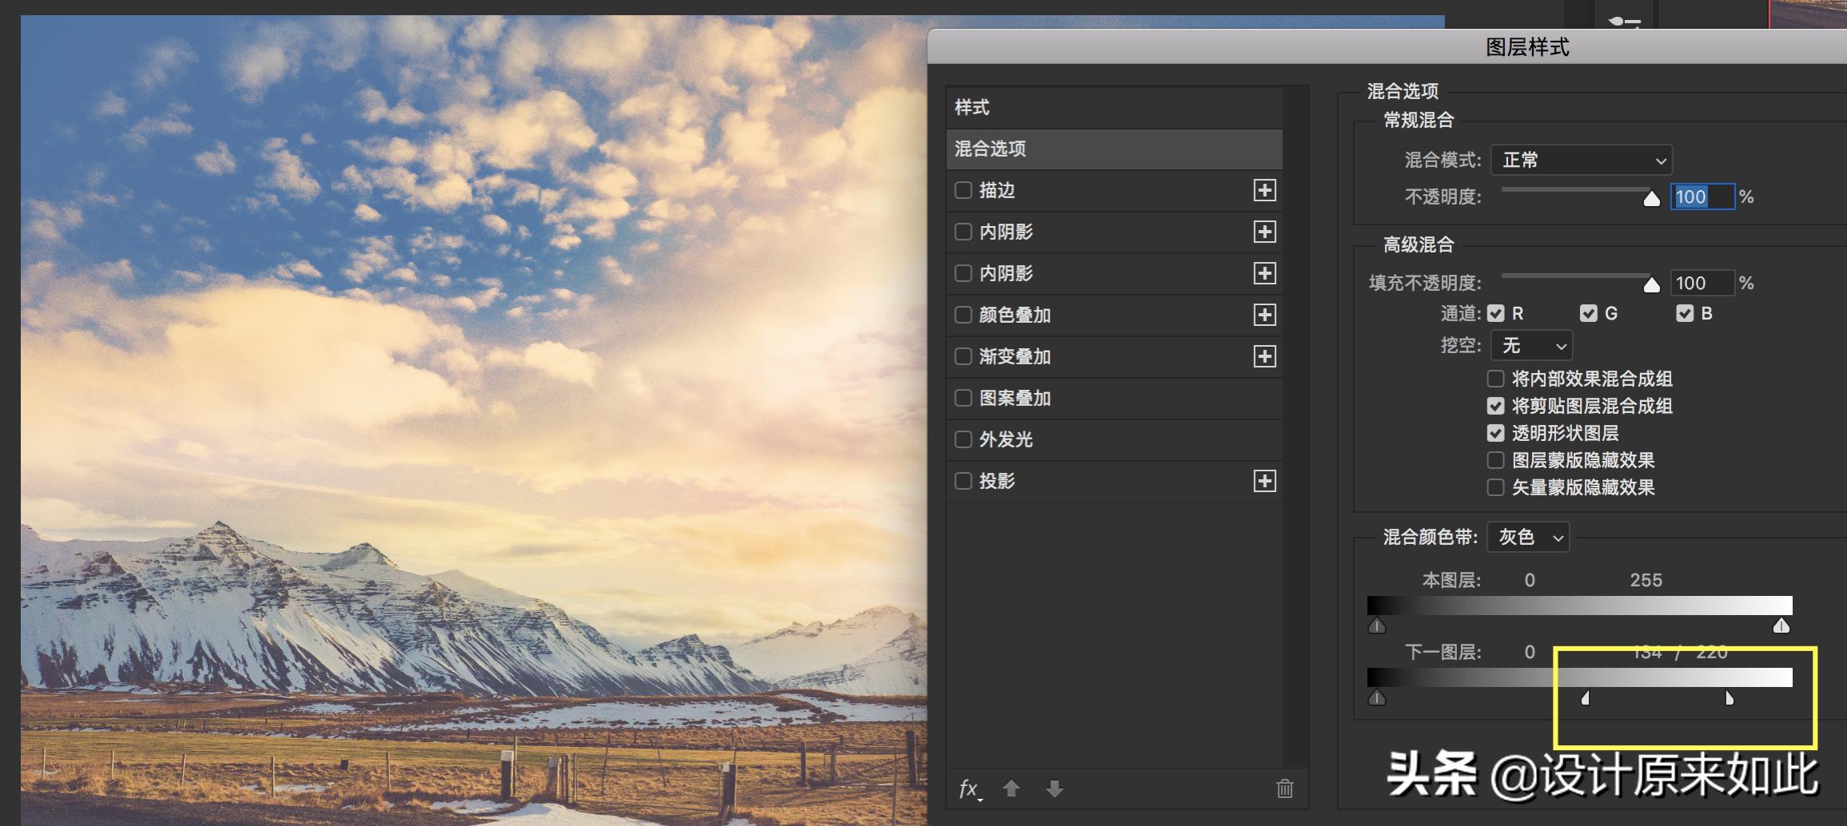Screen dimensions: 1847x826
Task: Tick the 内阴影 checkbox directly below 描边
Action: coord(963,232)
